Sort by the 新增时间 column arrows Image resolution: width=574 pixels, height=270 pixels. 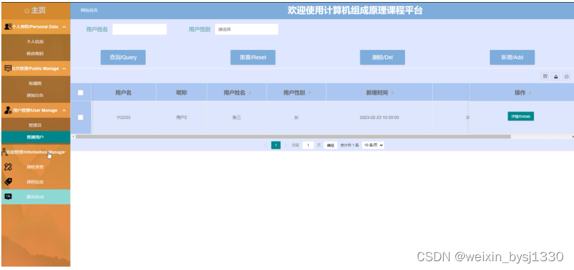(x=392, y=93)
